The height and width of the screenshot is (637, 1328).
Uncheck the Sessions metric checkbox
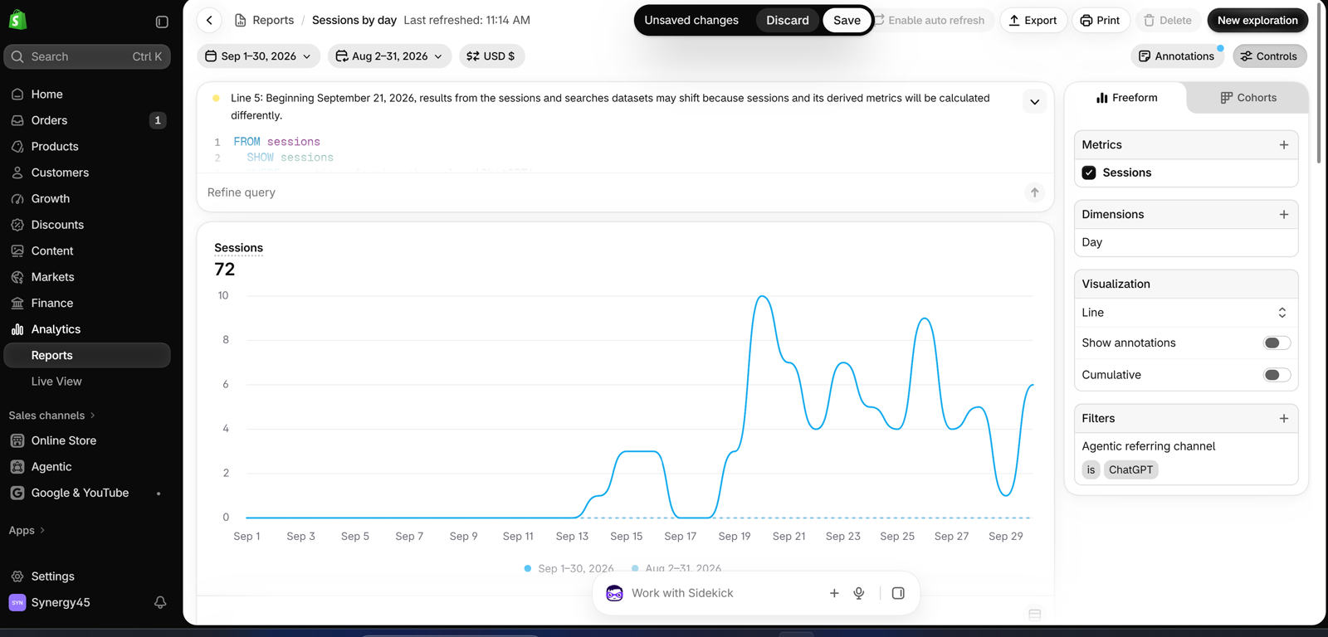tap(1089, 173)
